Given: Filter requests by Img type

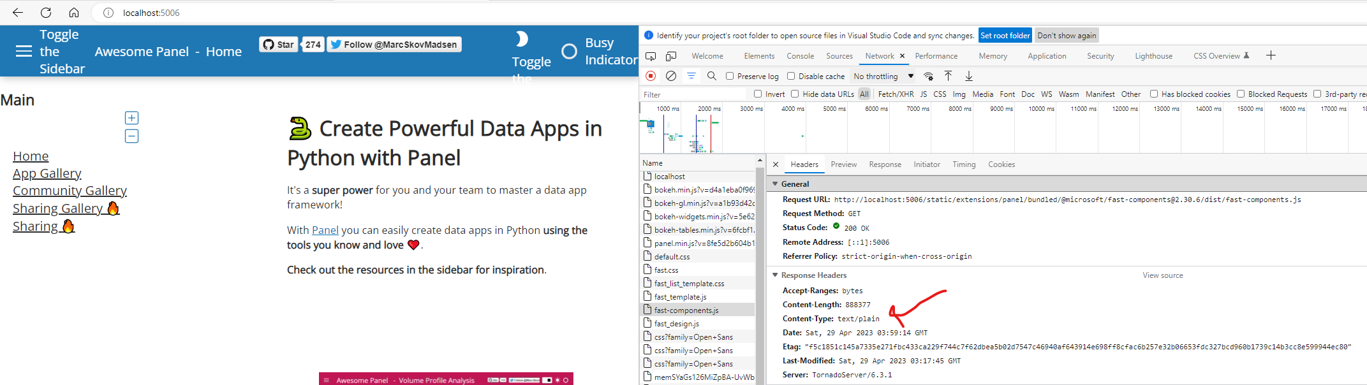Looking at the screenshot, I should pyautogui.click(x=959, y=94).
